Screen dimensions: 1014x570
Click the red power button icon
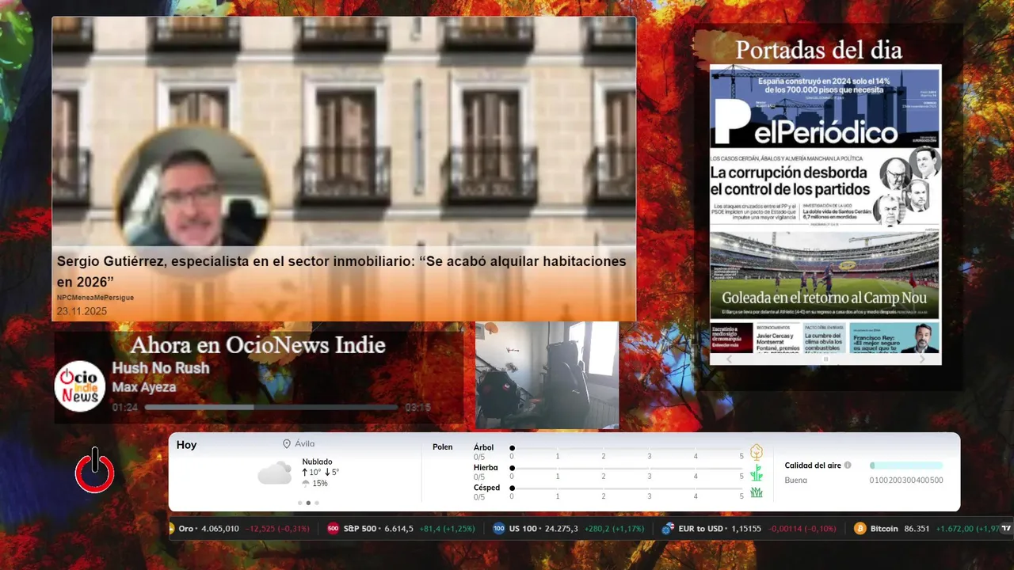[x=94, y=470]
